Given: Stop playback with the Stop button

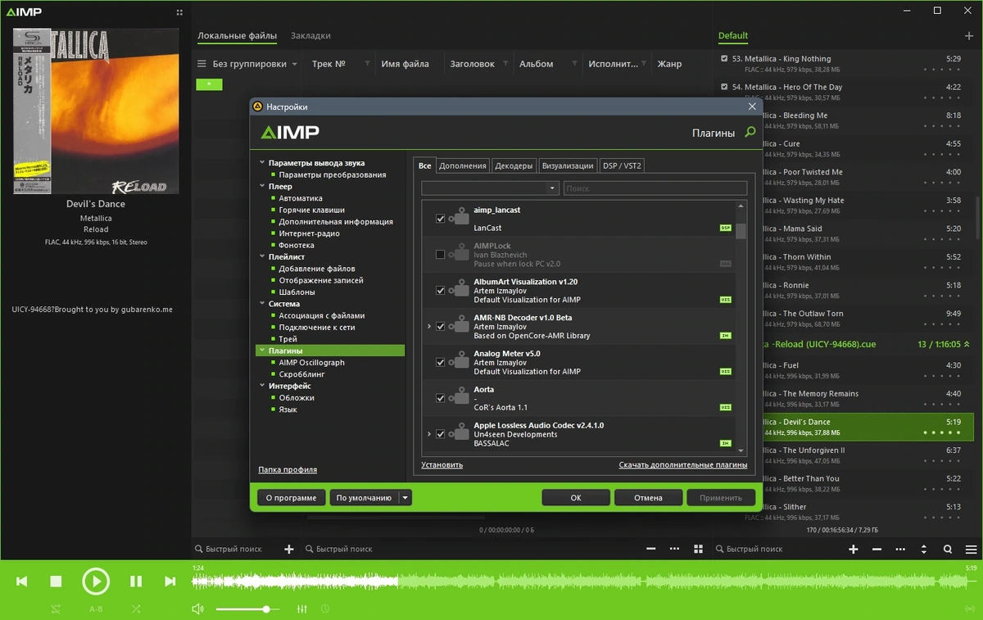Looking at the screenshot, I should [x=56, y=582].
